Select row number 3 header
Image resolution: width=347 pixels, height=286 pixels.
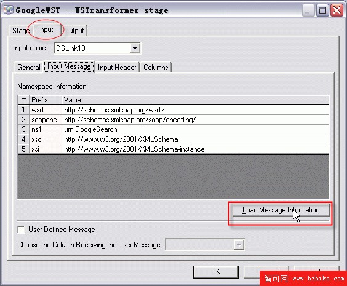click(23, 129)
